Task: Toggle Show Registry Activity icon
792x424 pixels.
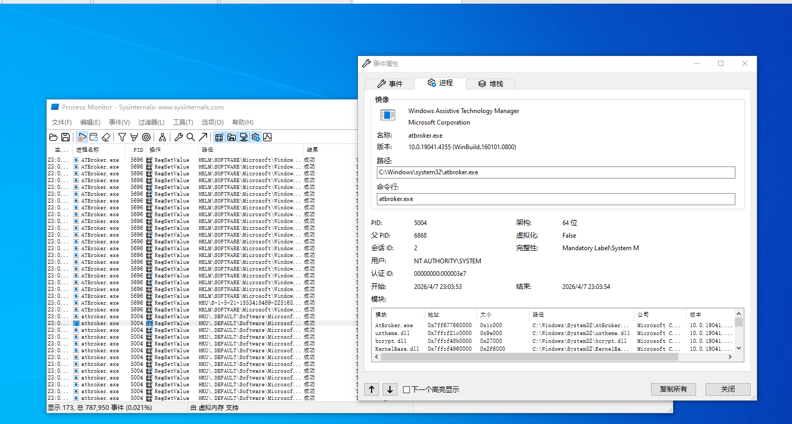Action: pos(219,137)
